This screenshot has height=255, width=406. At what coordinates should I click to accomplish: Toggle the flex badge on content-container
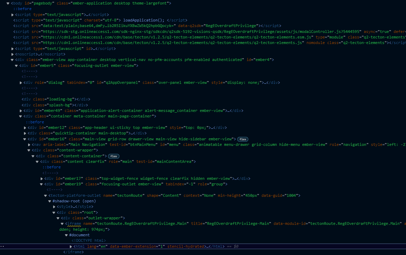[114, 156]
